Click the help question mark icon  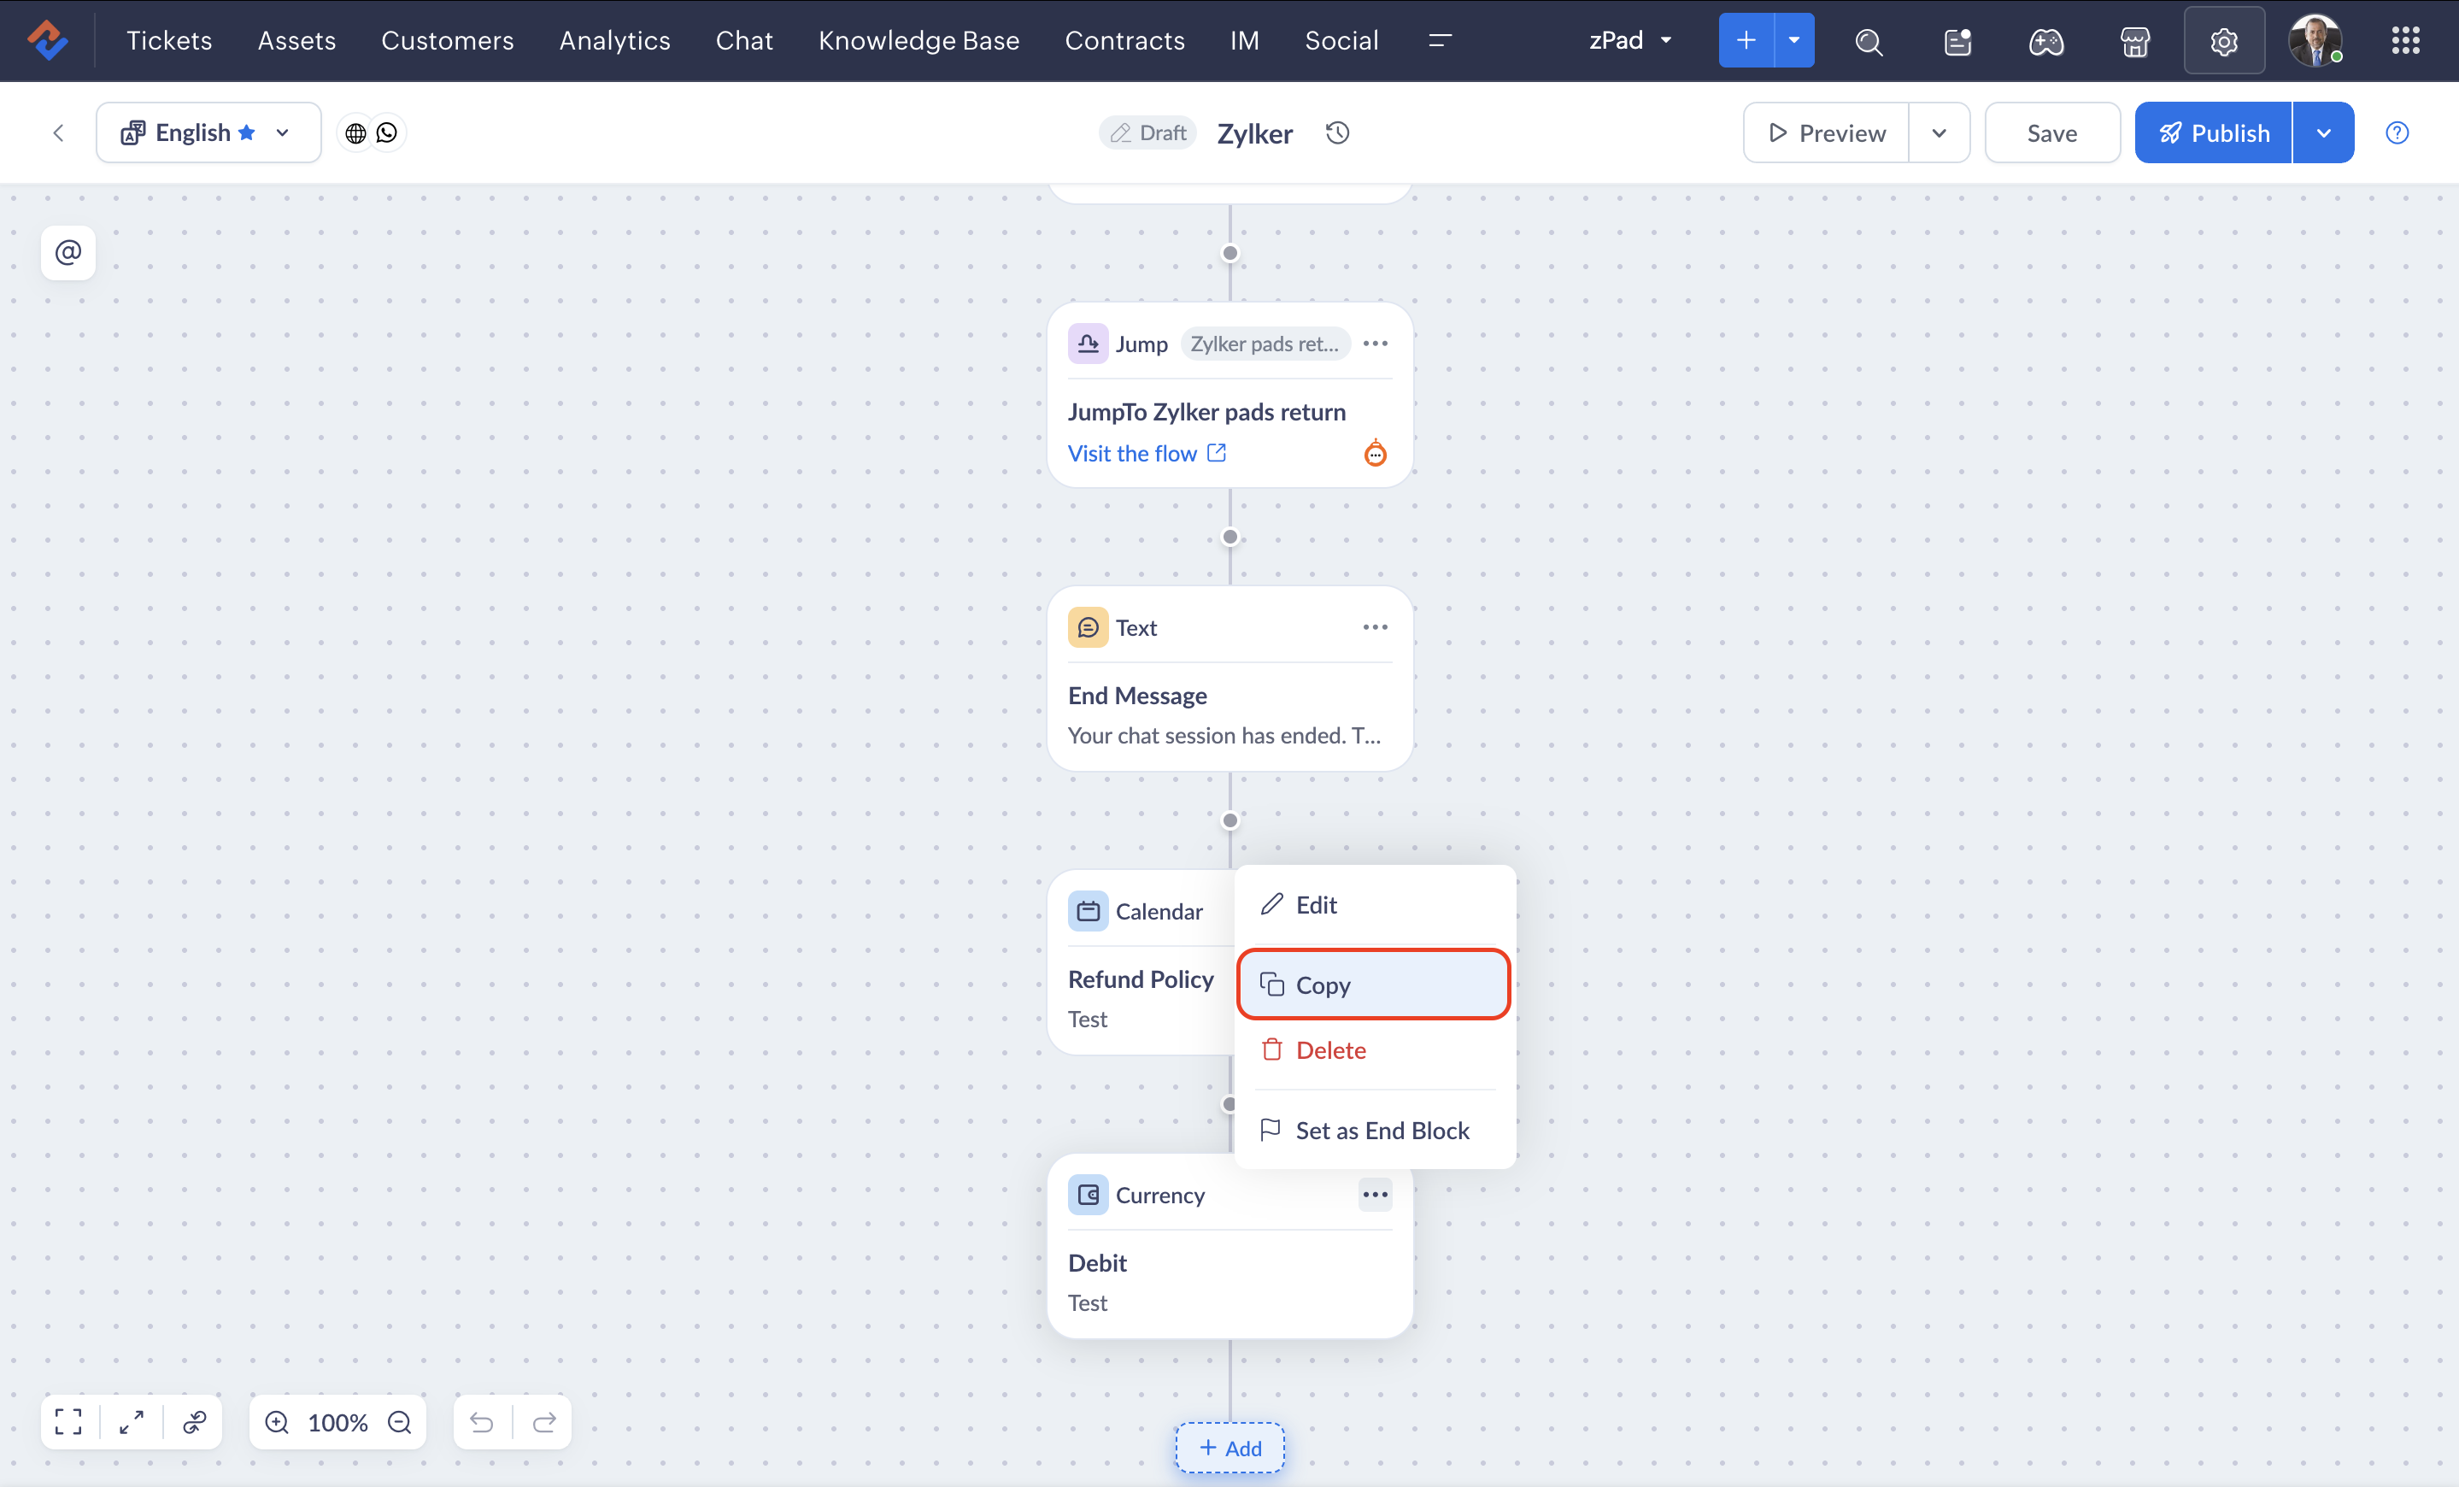click(2396, 132)
